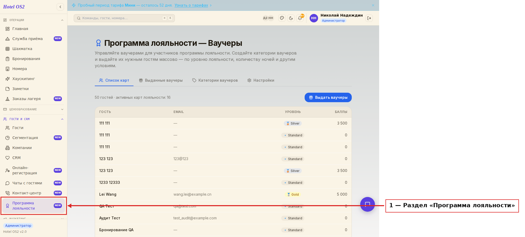Click the НН user avatar
This screenshot has width=525, height=237.
click(314, 18)
